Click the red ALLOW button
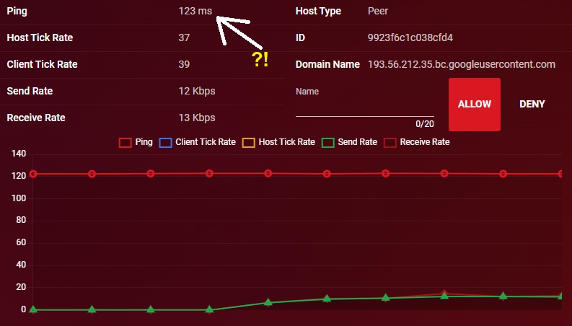The height and width of the screenshot is (326, 572). coord(474,105)
